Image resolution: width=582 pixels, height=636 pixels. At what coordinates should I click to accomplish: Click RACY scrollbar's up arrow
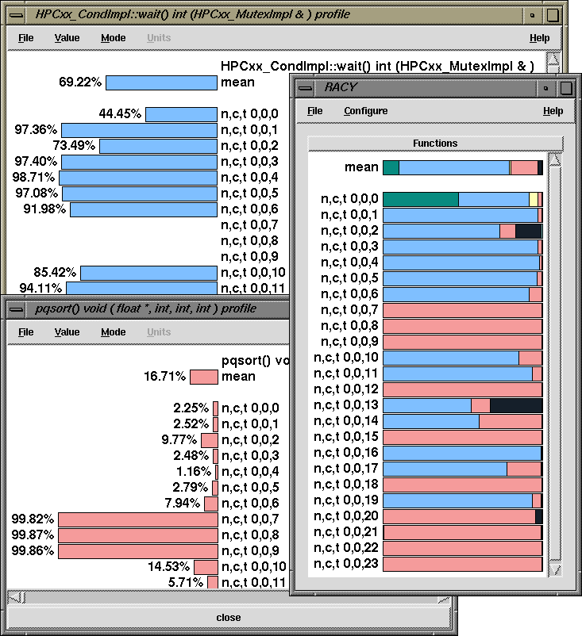[x=555, y=161]
